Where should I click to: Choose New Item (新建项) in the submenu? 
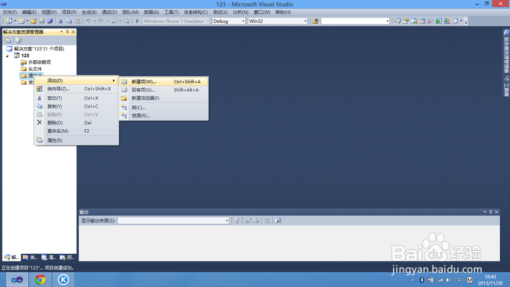(x=164, y=81)
